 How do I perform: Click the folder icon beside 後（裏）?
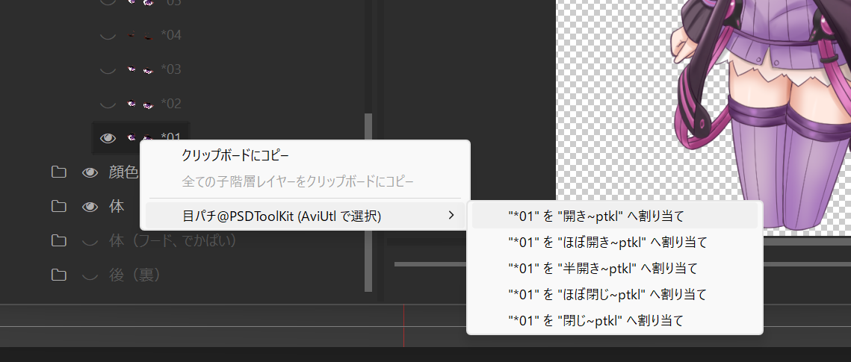(x=58, y=275)
